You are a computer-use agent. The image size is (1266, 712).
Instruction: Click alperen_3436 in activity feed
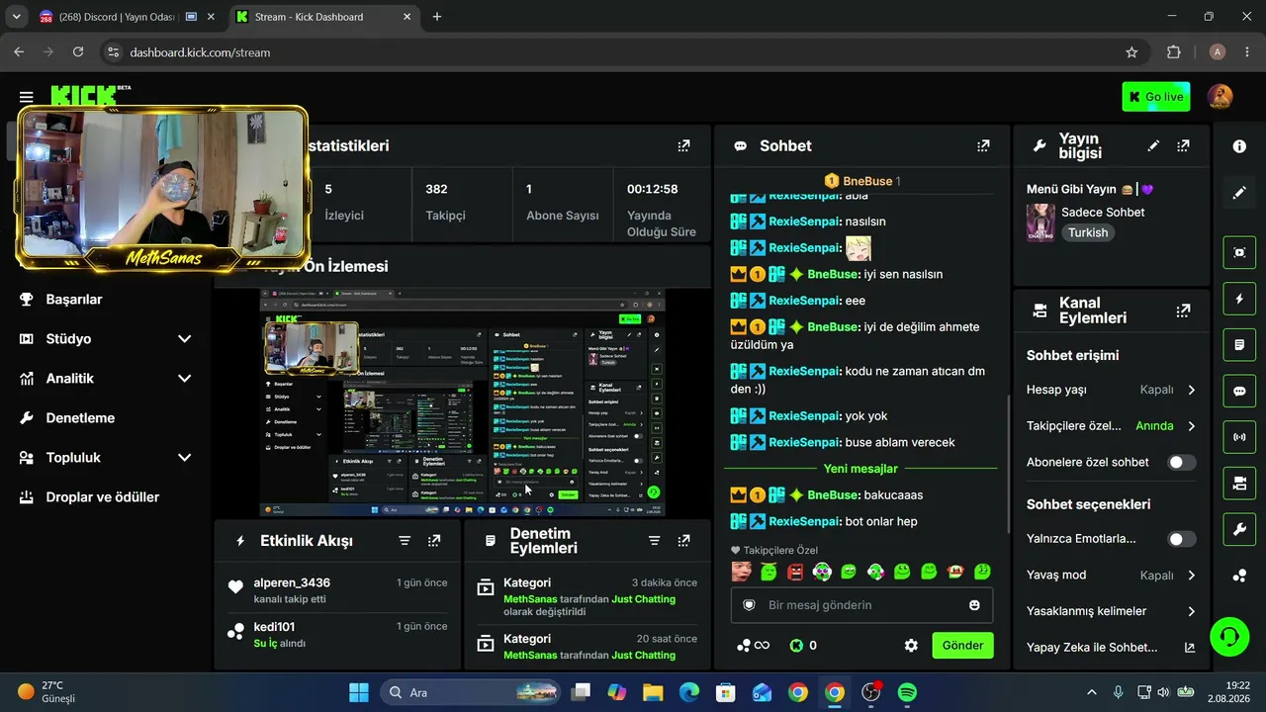292,582
